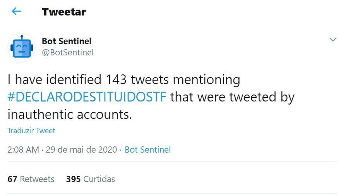Click the 67 retweet count number
The height and width of the screenshot is (196, 343).
(12, 179)
